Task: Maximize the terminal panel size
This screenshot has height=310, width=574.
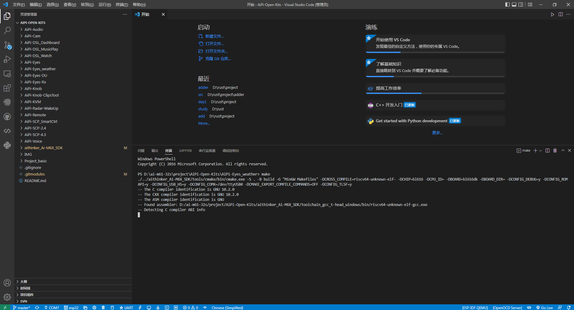Action: click(563, 151)
